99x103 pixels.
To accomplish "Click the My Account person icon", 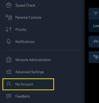I will point(9,84).
